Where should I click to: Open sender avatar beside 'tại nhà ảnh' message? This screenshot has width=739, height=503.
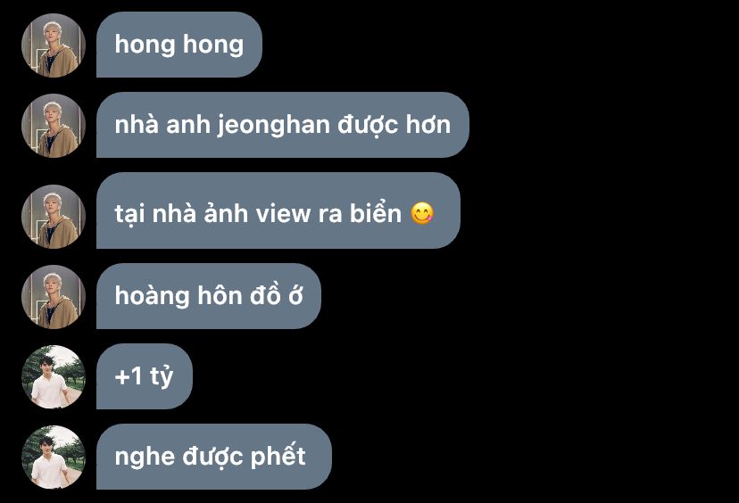coord(54,216)
